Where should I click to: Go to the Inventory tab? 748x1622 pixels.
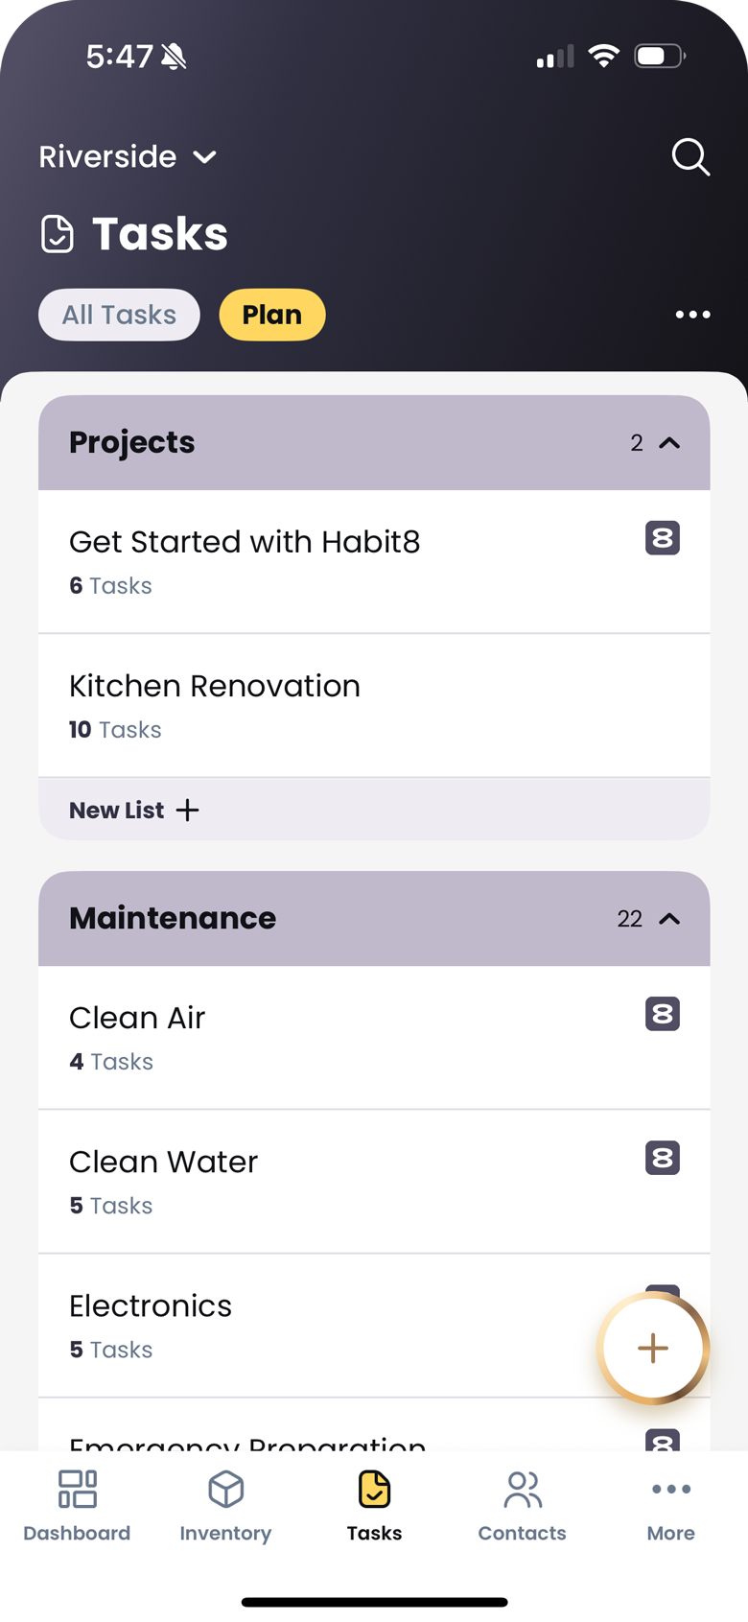pos(225,1505)
